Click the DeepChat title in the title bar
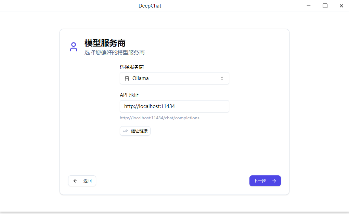 [150, 5]
